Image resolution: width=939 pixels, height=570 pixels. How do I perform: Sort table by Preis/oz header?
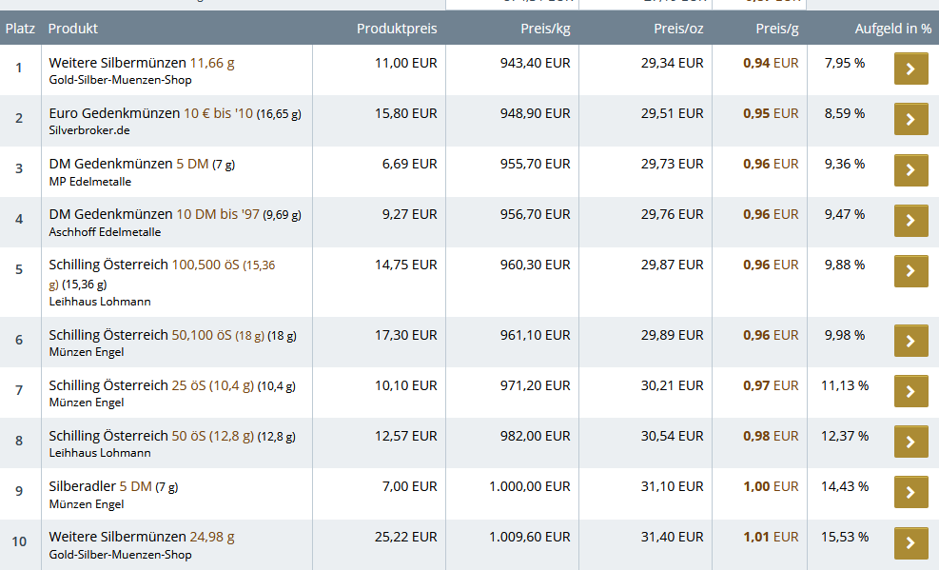pos(678,29)
